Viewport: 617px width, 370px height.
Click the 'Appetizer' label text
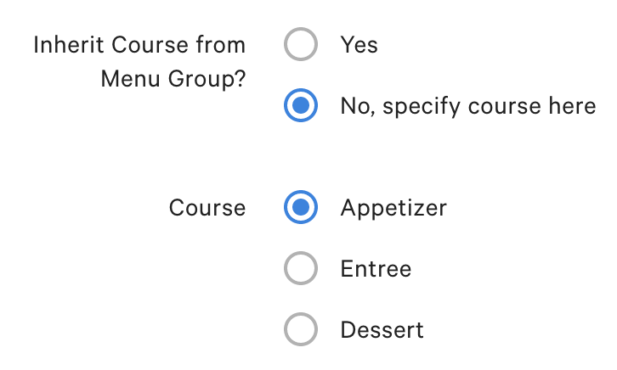point(393,207)
